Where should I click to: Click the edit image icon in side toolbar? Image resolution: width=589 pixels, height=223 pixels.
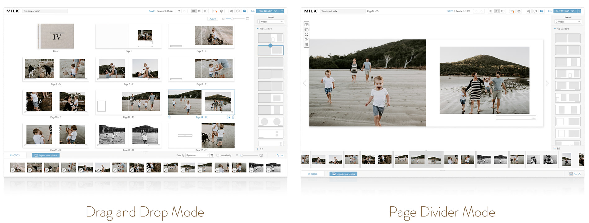tap(307, 40)
